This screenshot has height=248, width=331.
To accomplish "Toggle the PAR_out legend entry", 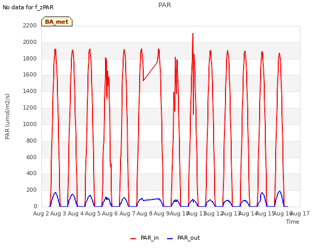I will point(183,238).
